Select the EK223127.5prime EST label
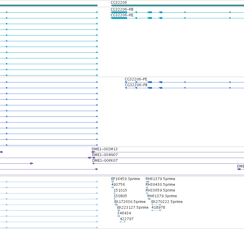Viewport: 244px width, 229px height. coord(133,208)
